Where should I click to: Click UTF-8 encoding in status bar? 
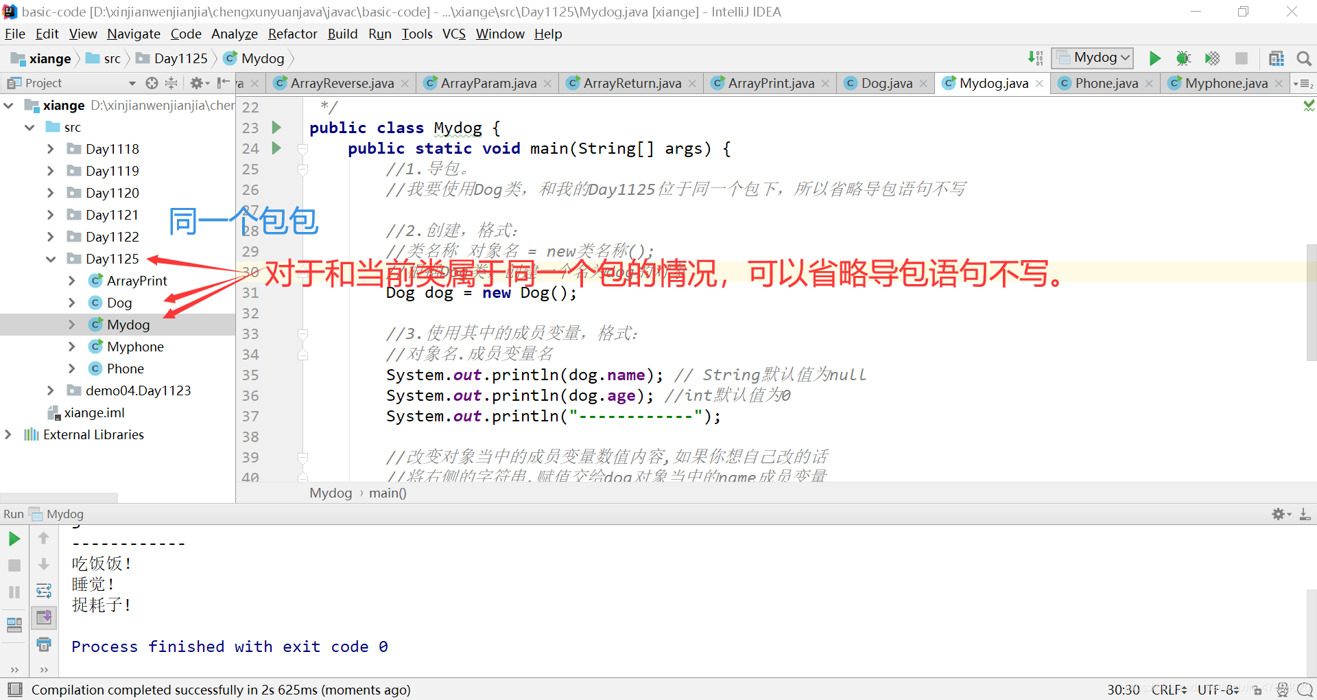(x=1218, y=690)
